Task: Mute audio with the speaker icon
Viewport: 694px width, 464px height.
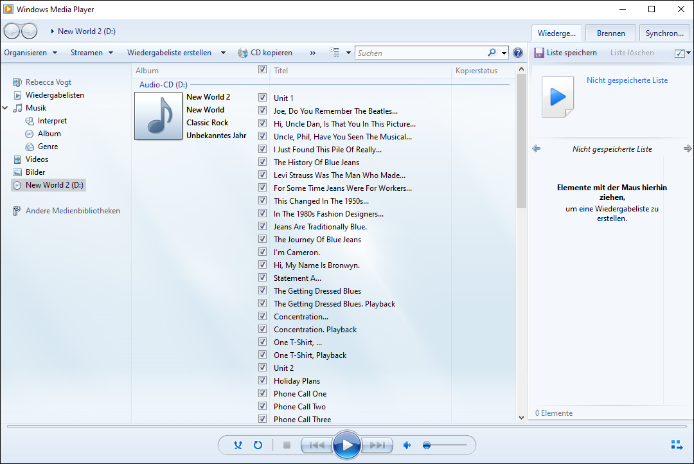Action: (x=407, y=445)
